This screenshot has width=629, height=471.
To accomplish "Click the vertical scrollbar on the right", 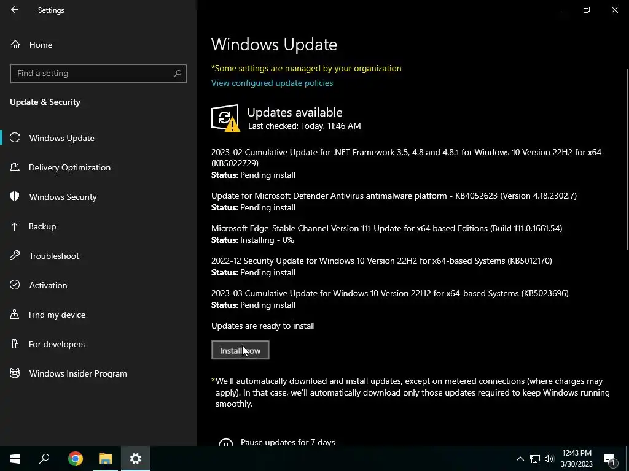I will pos(627,160).
